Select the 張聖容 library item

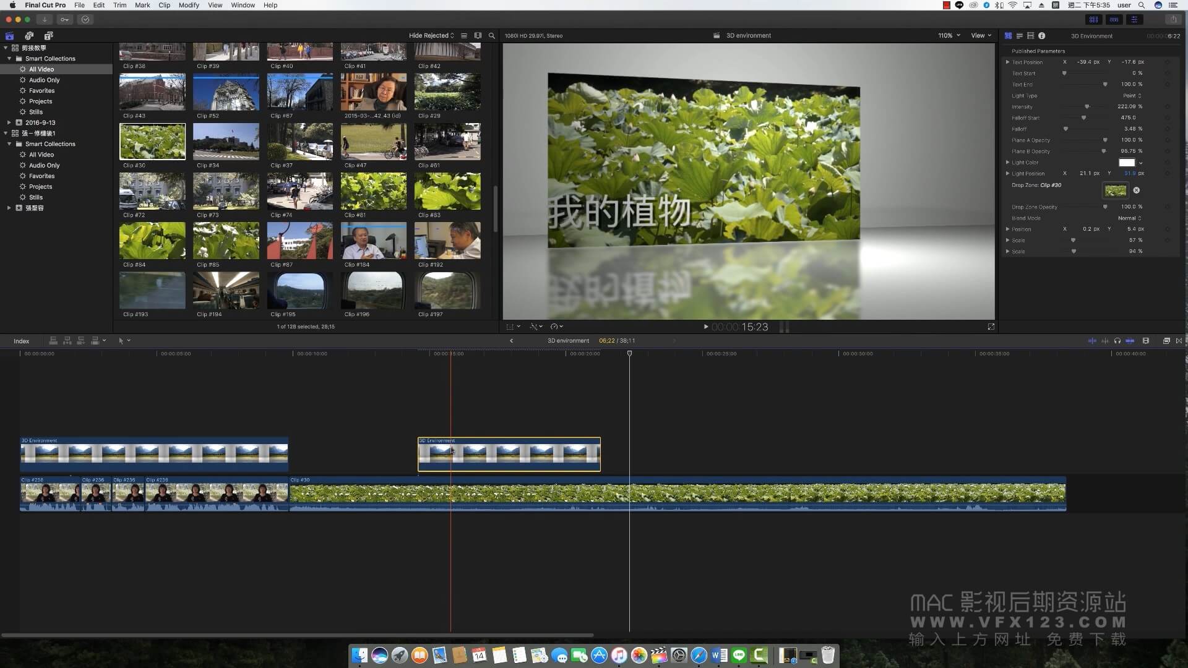tap(34, 208)
